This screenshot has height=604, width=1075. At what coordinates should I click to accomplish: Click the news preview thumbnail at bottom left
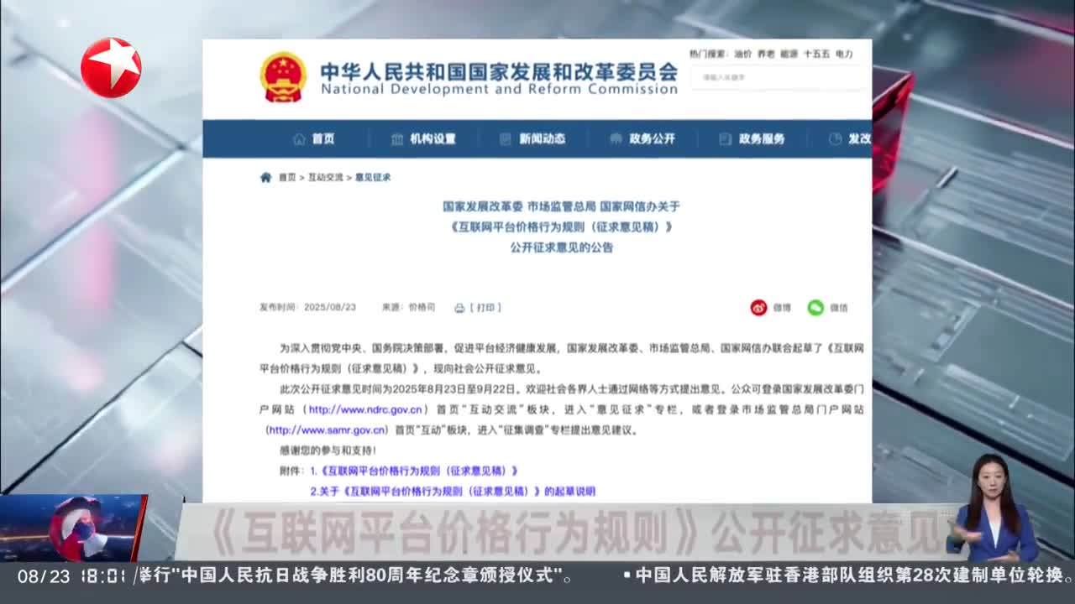[x=74, y=528]
